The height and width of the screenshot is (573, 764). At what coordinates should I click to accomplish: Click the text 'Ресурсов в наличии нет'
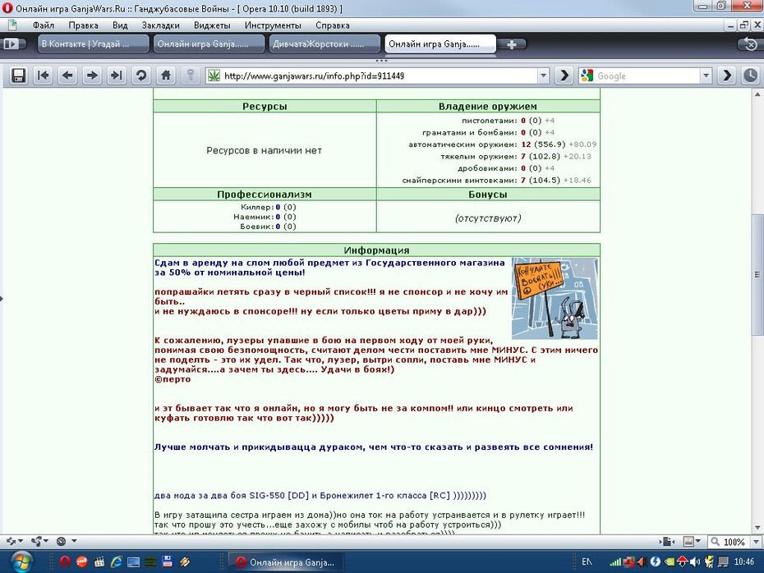[264, 150]
